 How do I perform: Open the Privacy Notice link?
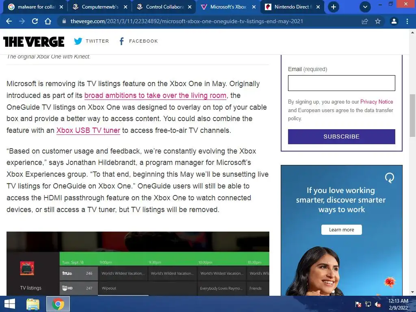[x=377, y=102]
